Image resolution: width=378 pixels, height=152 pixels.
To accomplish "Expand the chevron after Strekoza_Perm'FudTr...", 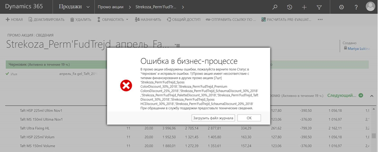I will [x=183, y=7].
